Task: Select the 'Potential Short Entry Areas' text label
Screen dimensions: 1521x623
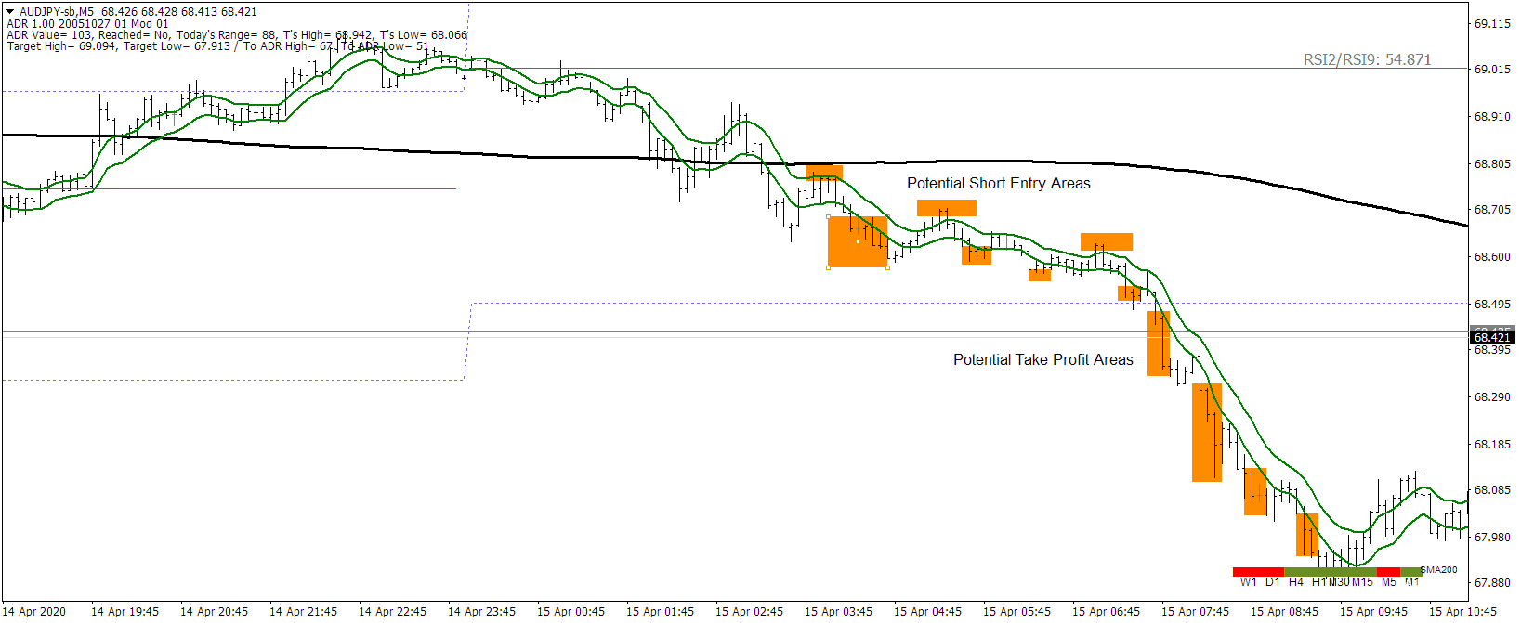Action: click(x=998, y=184)
